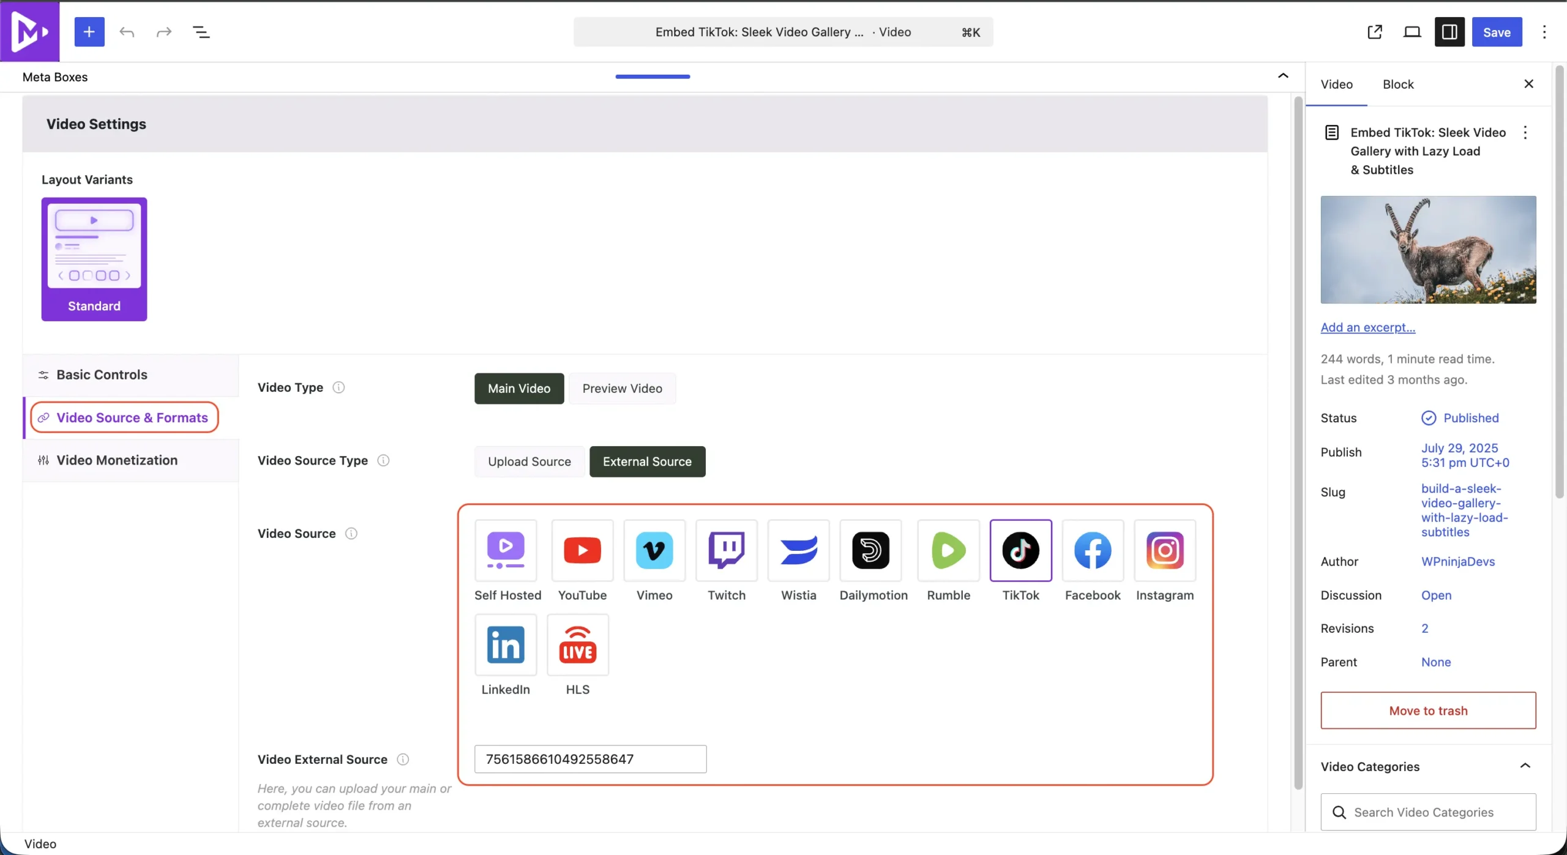This screenshot has height=855, width=1567.
Task: Select the HLS live video source
Action: [578, 644]
